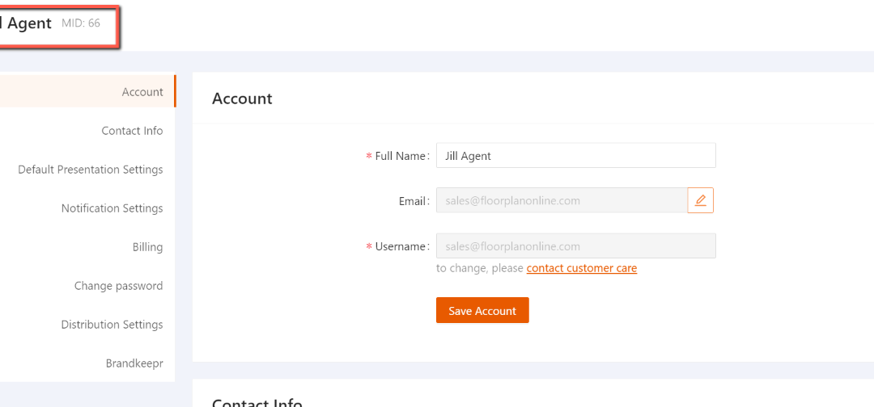This screenshot has width=874, height=407.
Task: Click the pencil edit icon beside Email
Action: coord(700,200)
